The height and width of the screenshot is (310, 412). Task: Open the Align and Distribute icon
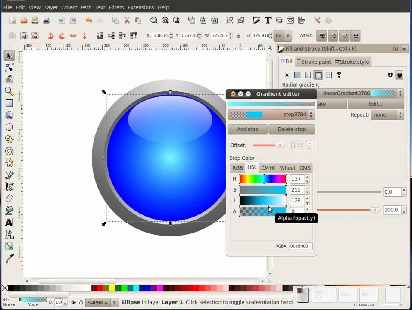point(301,20)
